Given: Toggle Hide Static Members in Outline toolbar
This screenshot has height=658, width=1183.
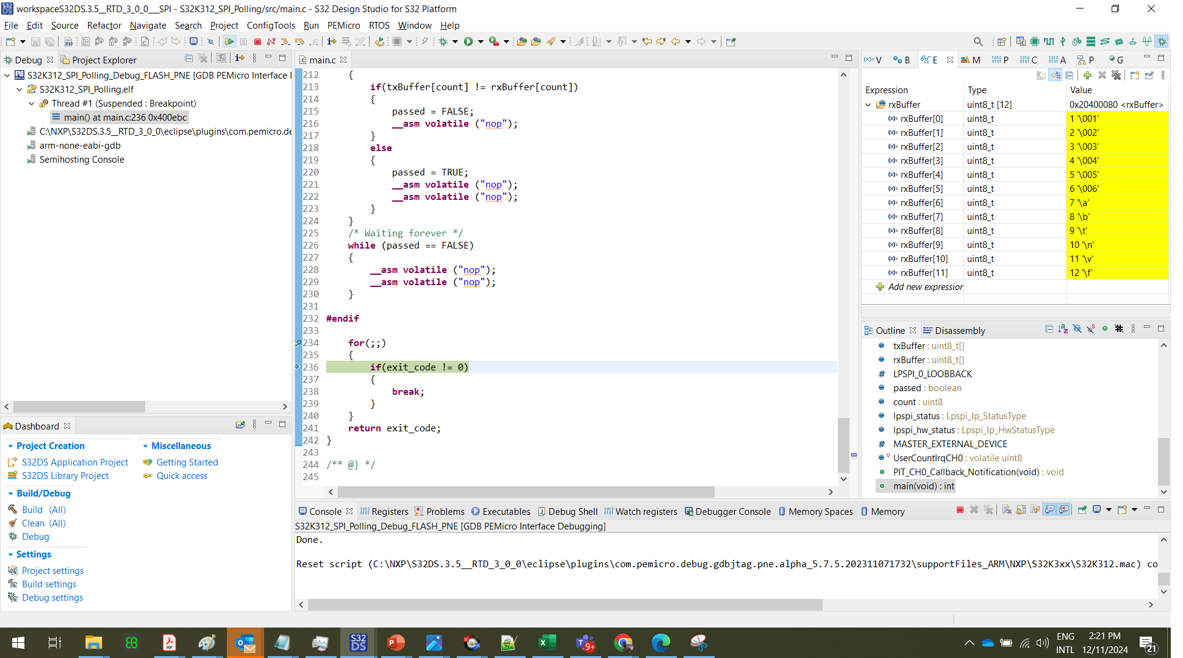Looking at the screenshot, I should point(1091,329).
